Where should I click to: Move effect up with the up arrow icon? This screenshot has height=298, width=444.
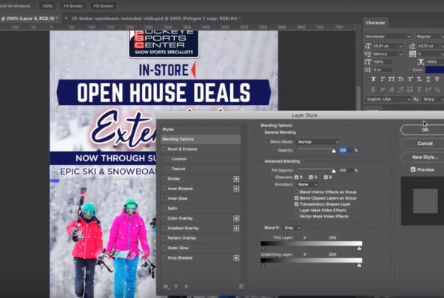coord(176,286)
